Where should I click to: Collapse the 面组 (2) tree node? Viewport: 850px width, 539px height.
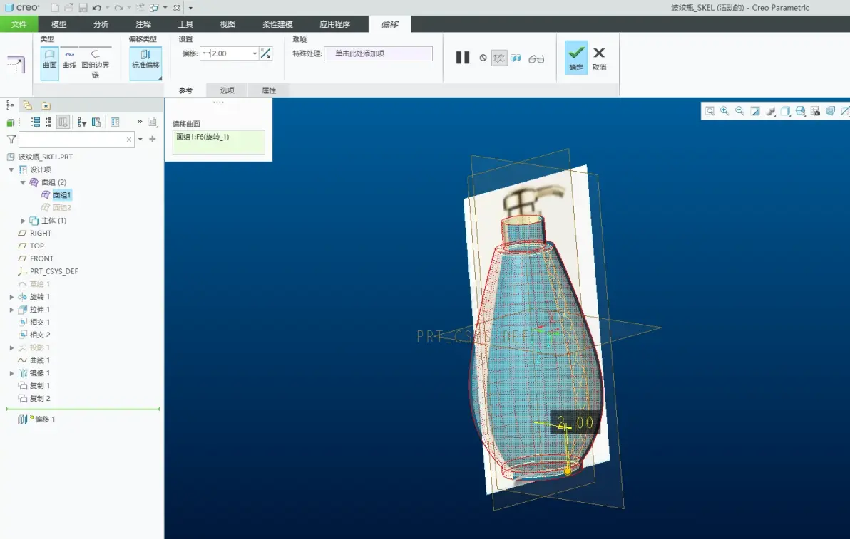[x=23, y=182]
